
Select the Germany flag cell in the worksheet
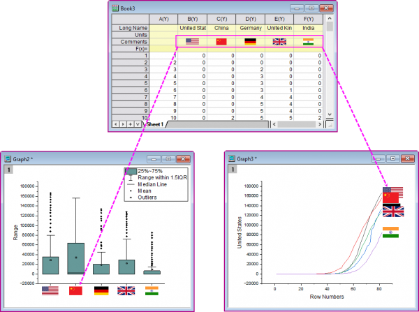point(250,42)
